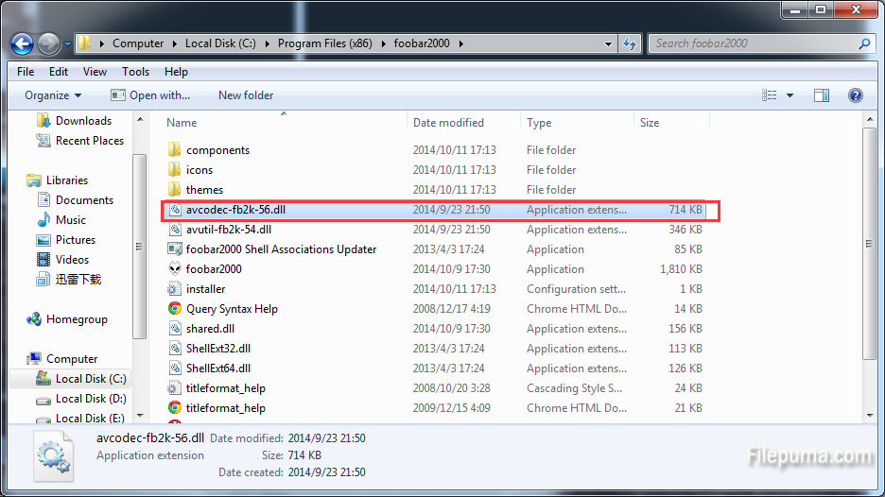The image size is (885, 497).
Task: Open the Organize dropdown menu
Action: tap(53, 95)
